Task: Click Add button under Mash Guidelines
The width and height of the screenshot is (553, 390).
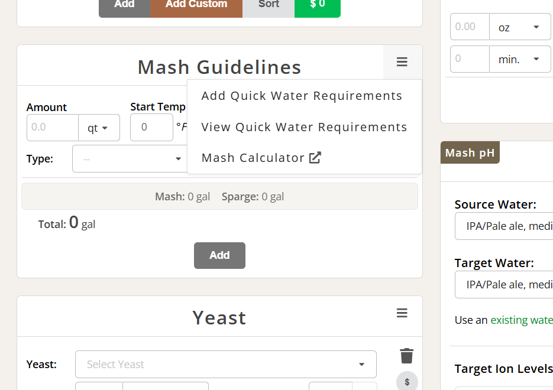Action: tap(219, 255)
